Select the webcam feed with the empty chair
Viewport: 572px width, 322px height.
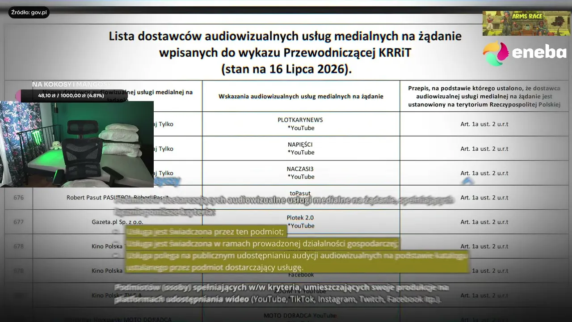(x=77, y=144)
